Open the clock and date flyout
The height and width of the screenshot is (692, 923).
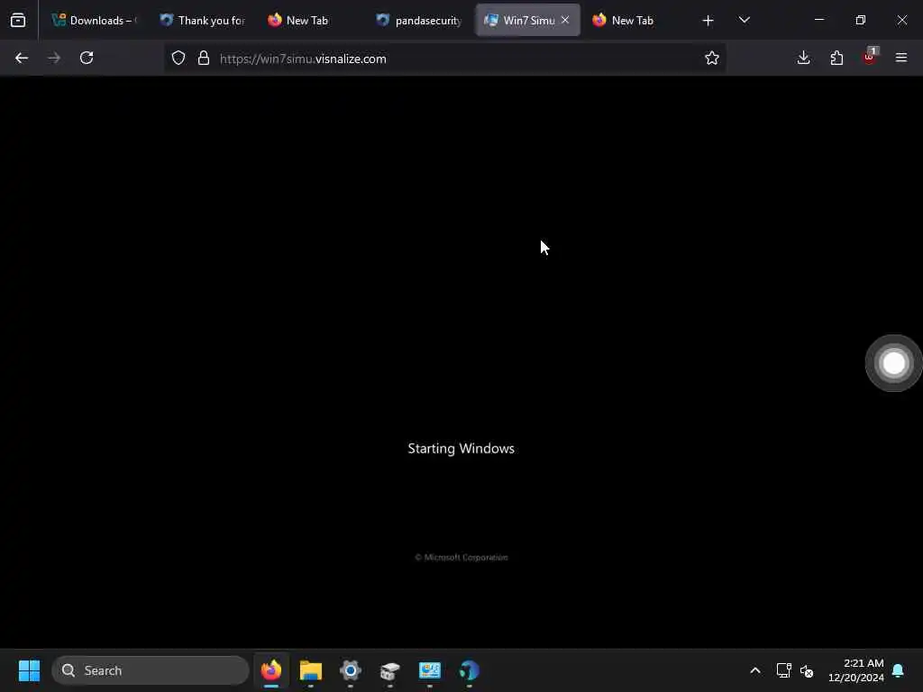point(856,670)
